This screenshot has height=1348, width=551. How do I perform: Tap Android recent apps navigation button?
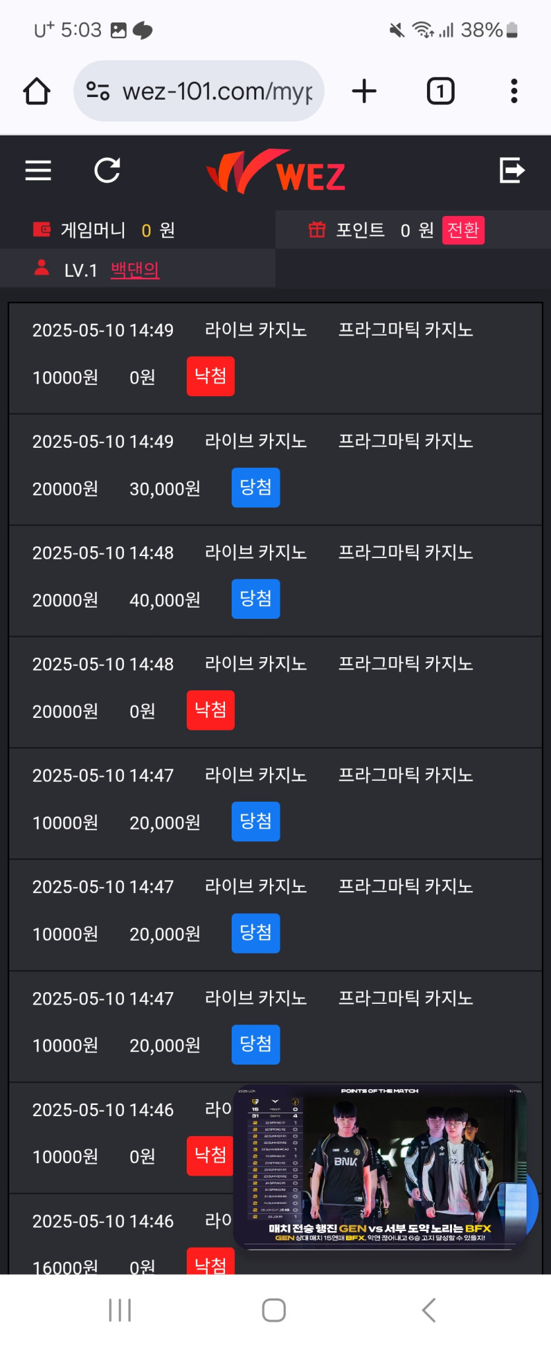(120, 1310)
